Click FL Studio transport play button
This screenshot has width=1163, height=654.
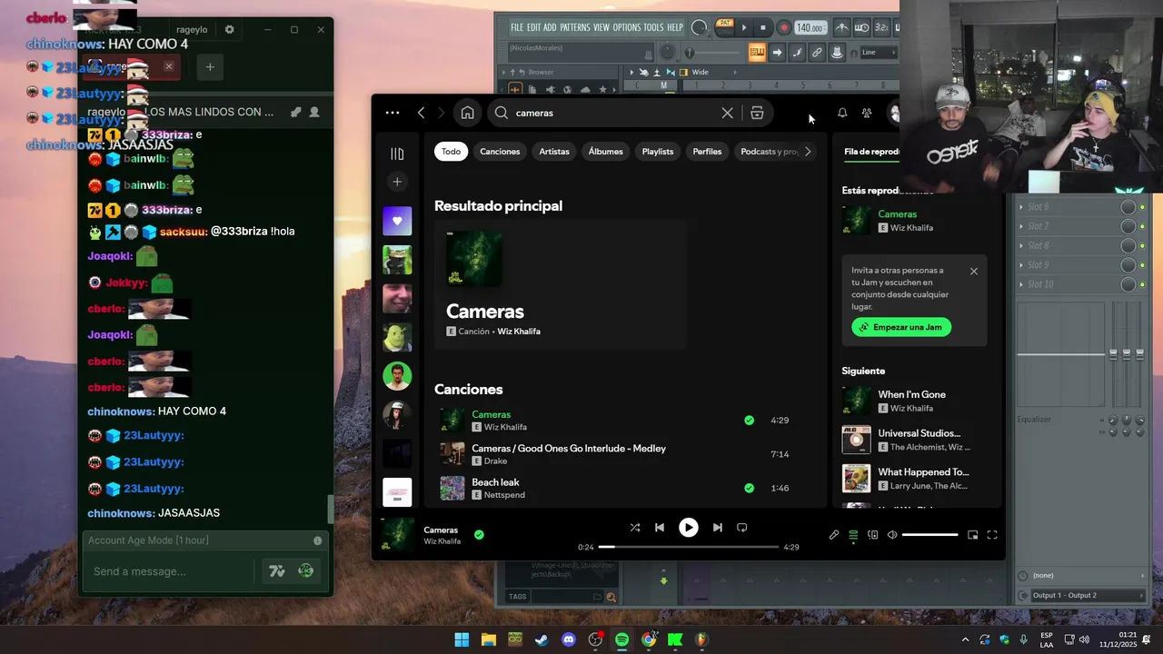pyautogui.click(x=745, y=27)
